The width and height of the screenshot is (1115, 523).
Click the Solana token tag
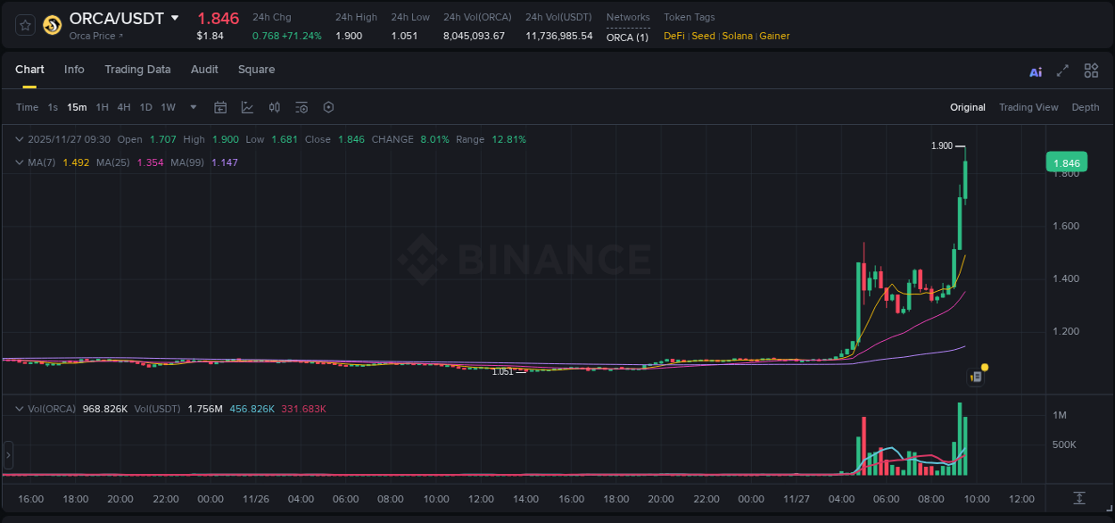pyautogui.click(x=737, y=36)
